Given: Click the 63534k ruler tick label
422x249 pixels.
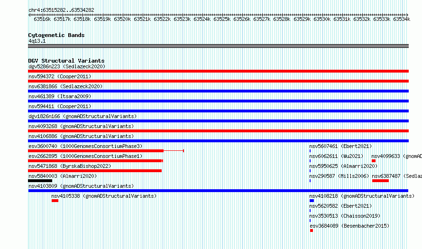Looking at the screenshot, I should click(402, 19).
